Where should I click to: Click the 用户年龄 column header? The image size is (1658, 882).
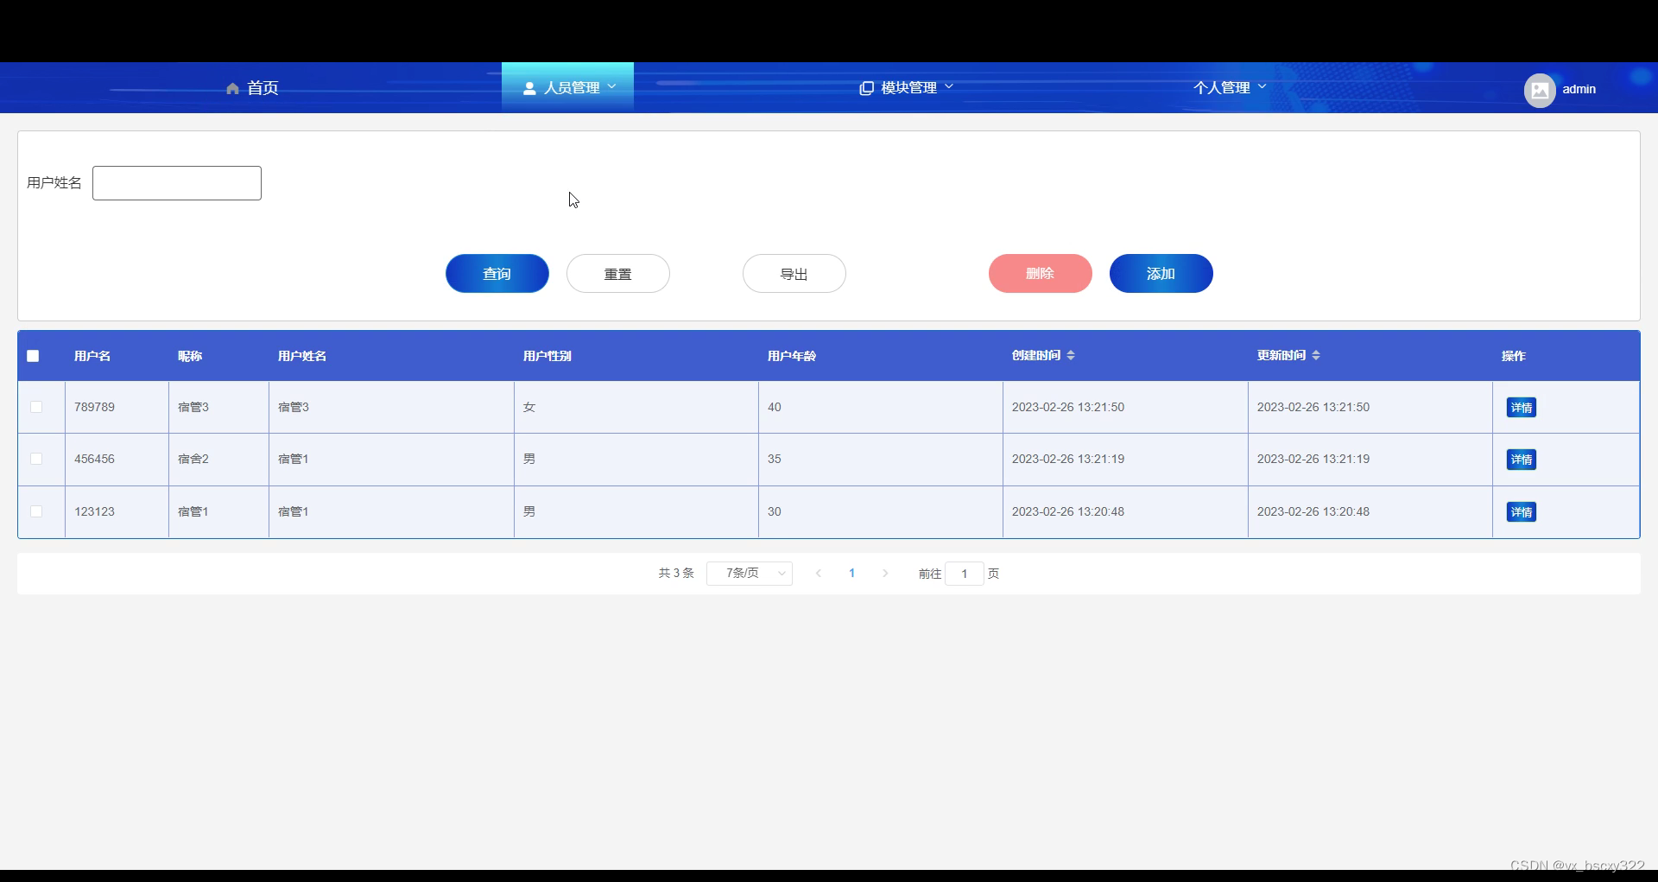pos(792,356)
